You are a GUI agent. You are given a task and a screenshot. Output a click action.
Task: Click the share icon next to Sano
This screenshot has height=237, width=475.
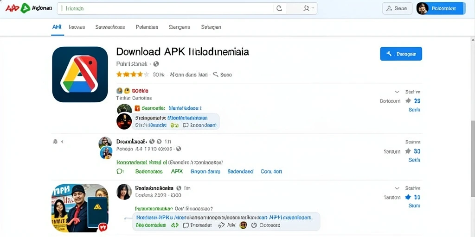coord(216,74)
